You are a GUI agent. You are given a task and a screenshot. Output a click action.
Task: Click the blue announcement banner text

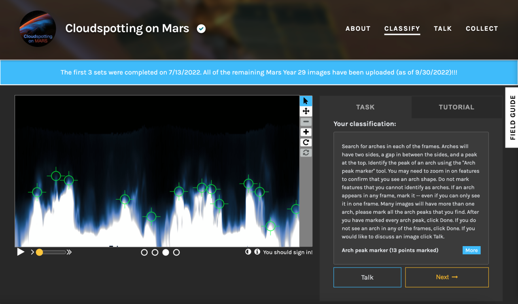(259, 72)
